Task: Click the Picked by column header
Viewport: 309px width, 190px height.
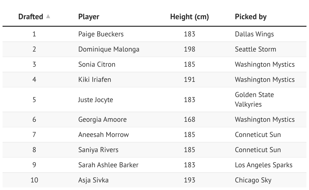Action: 250,17
